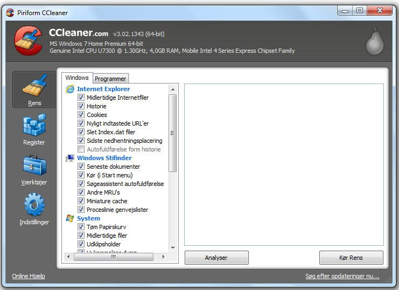Viewport: 399px width, 290px height.
Task: Click the CCleaner.com title text
Action: pyautogui.click(x=79, y=33)
